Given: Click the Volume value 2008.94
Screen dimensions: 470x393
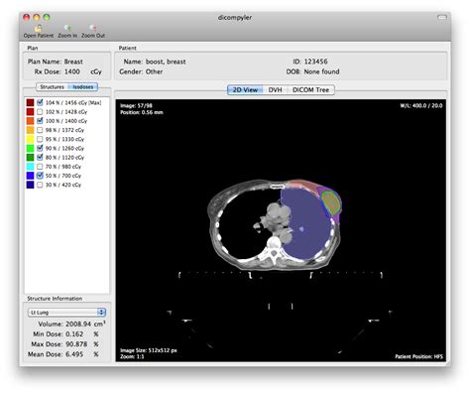Looking at the screenshot, I should click(x=78, y=324).
